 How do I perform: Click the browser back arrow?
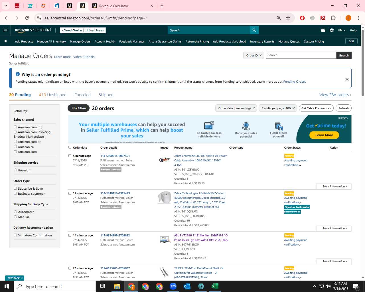[x=6, y=18]
